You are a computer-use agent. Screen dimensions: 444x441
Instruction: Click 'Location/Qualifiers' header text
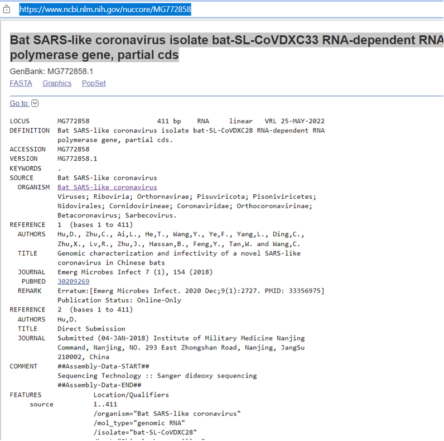tap(131, 395)
